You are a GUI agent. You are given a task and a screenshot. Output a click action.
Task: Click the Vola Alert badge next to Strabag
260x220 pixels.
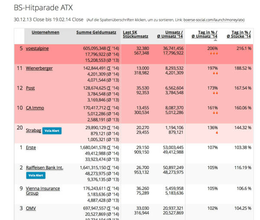(x=52, y=130)
